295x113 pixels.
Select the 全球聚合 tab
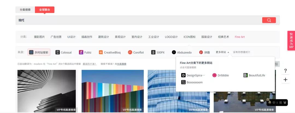point(45,10)
